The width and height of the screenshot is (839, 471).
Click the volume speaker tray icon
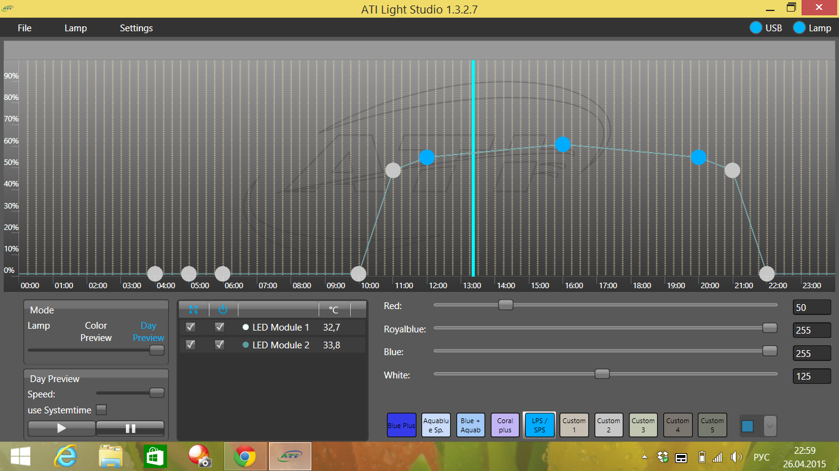735,457
